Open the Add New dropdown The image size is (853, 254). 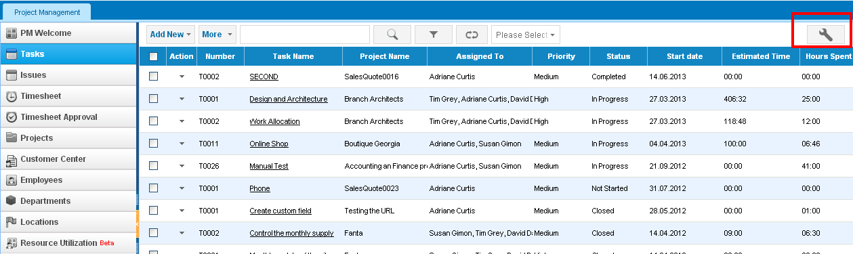pos(171,35)
